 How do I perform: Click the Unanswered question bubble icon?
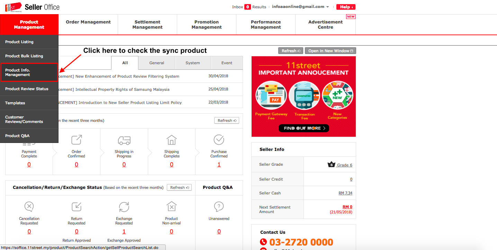coord(219,206)
